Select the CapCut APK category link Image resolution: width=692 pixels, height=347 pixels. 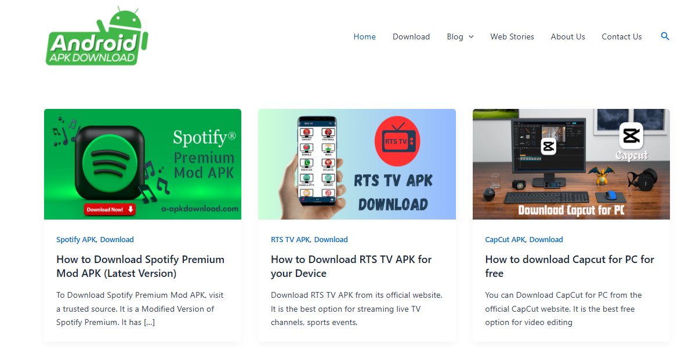tap(505, 239)
